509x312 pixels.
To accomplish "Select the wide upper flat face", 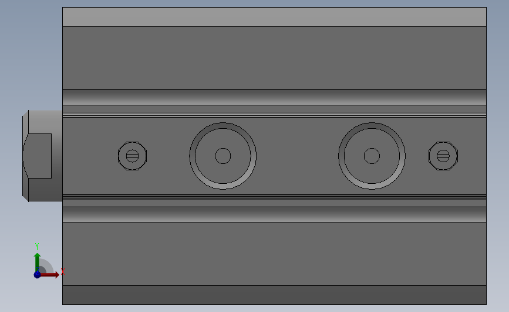I will point(274,58).
